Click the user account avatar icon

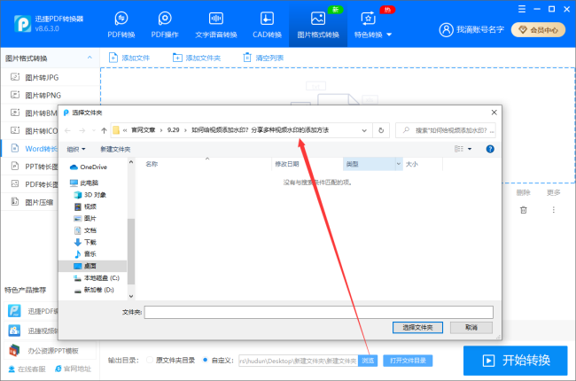point(447,30)
